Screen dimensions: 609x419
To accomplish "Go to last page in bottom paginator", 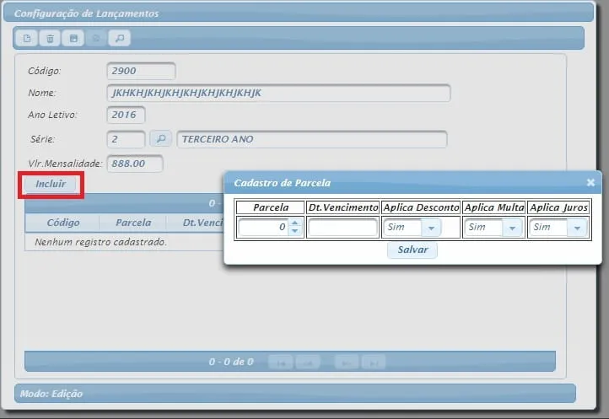I will click(x=374, y=363).
